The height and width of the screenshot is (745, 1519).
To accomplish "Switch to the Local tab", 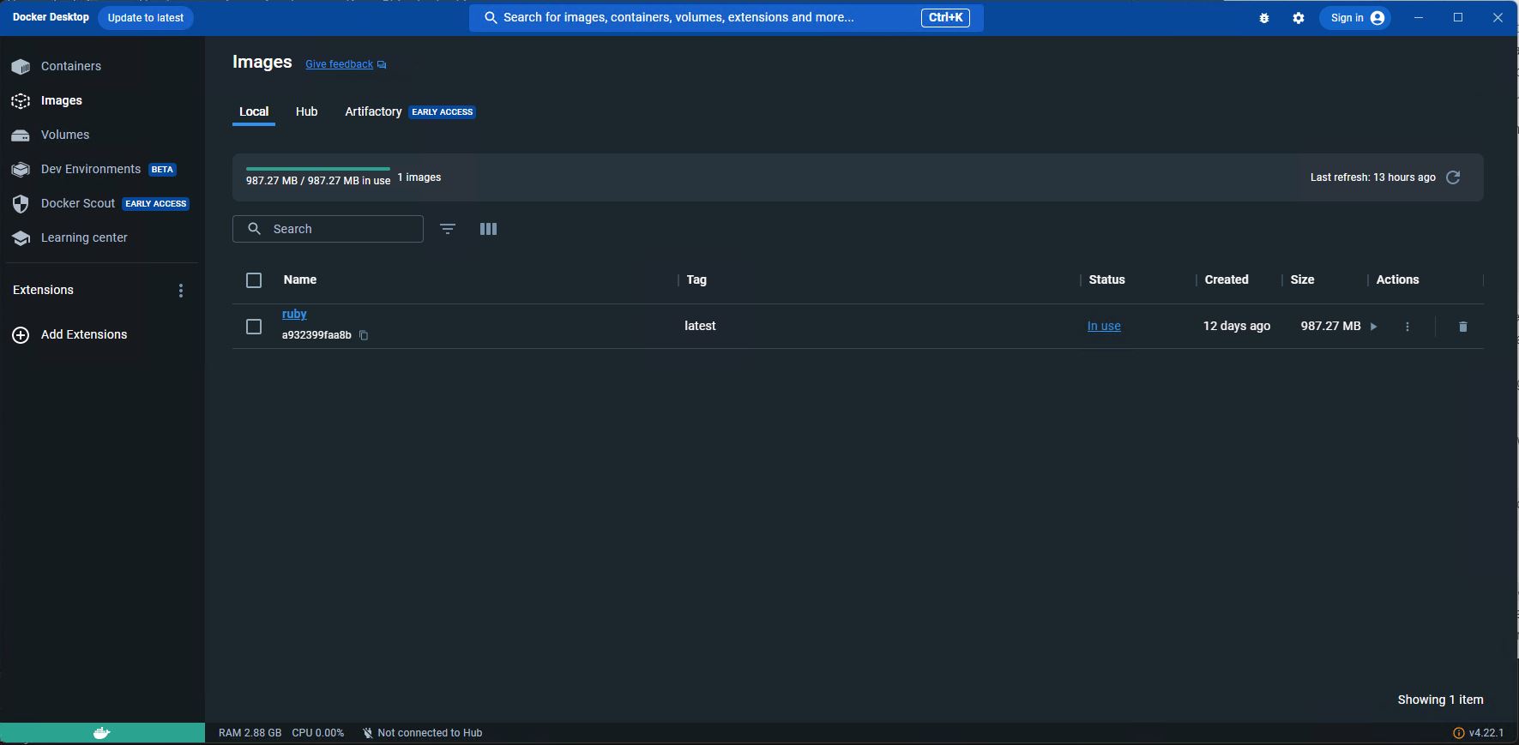I will (254, 111).
